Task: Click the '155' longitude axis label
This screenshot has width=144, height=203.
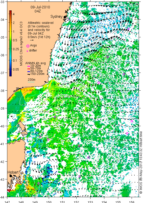Action: click(x=118, y=202)
